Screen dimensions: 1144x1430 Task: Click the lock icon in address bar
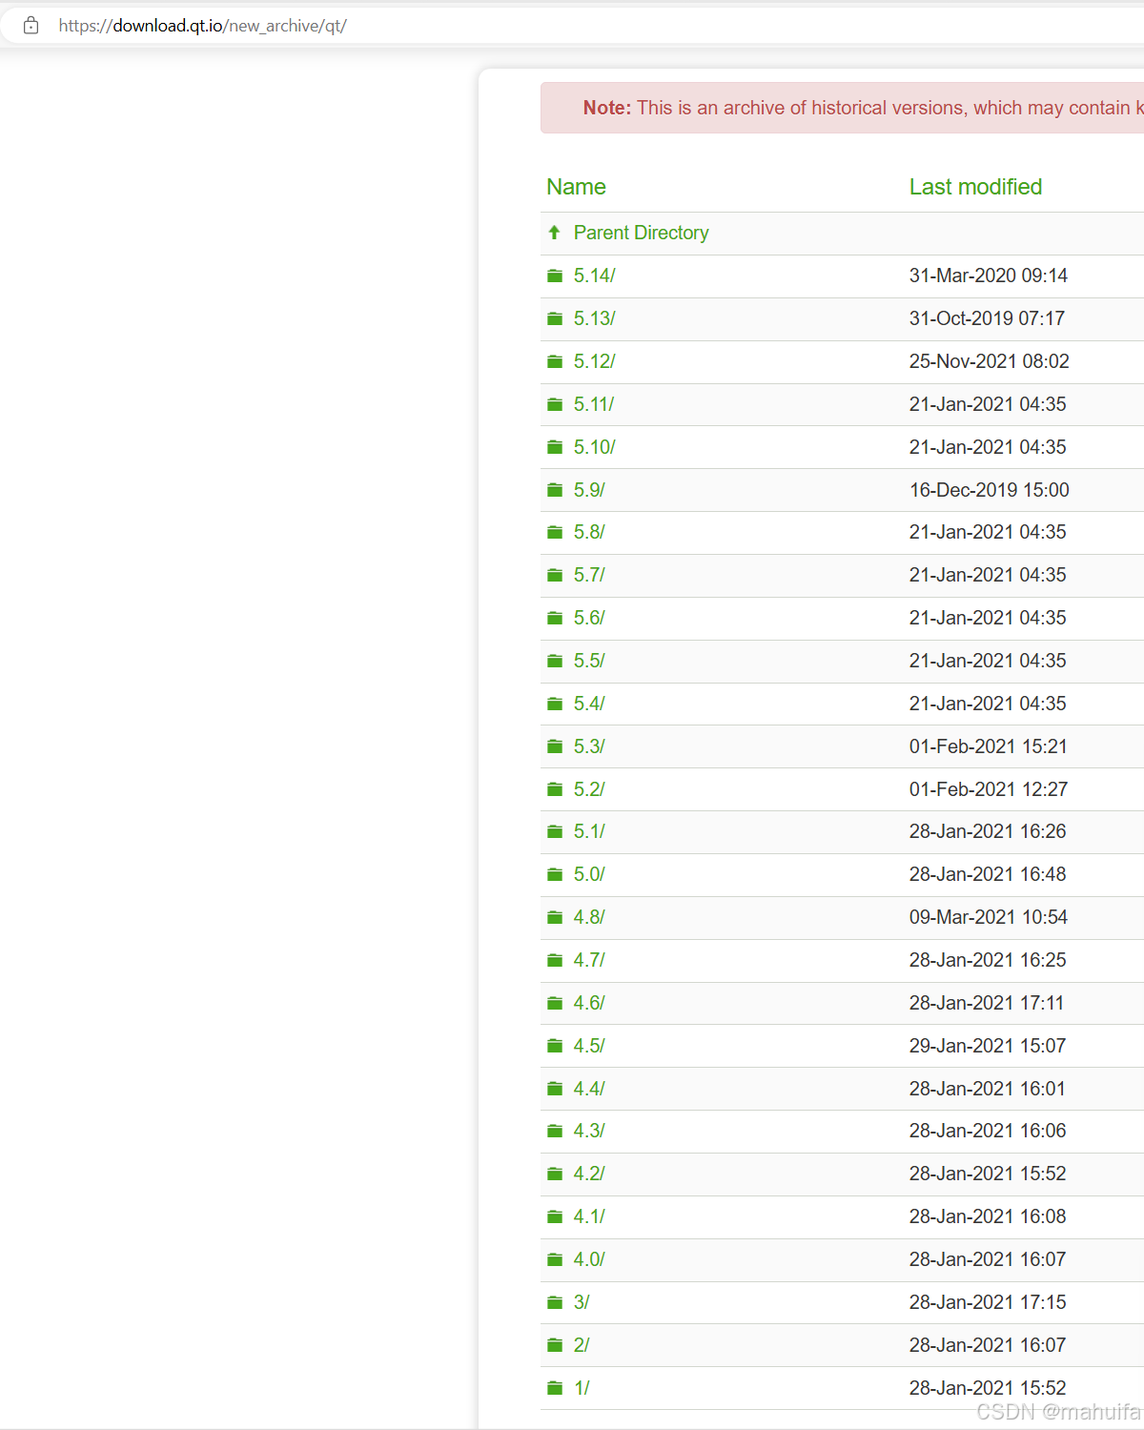point(31,26)
